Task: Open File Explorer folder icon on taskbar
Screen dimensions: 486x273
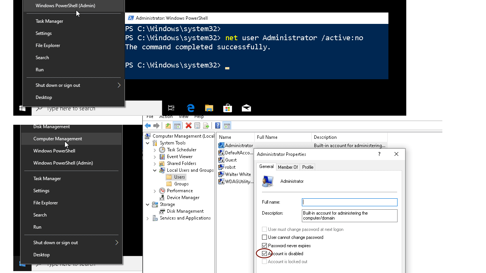Action: (x=209, y=108)
